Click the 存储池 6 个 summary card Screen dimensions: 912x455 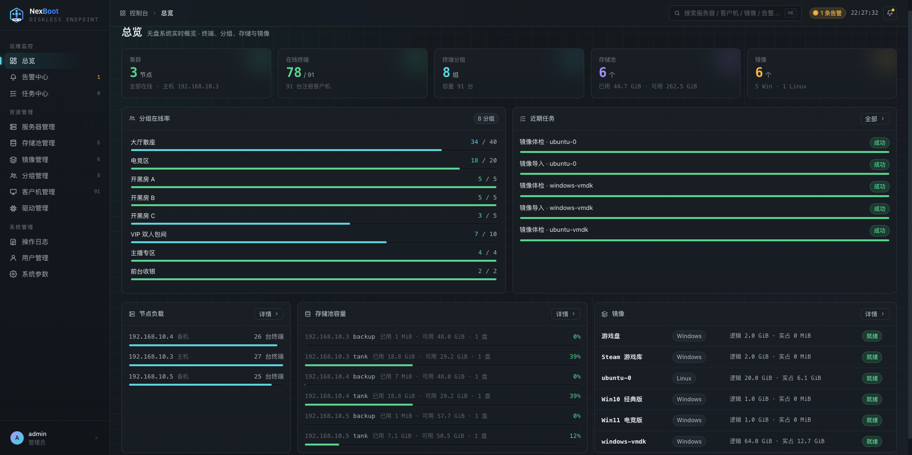pos(665,73)
